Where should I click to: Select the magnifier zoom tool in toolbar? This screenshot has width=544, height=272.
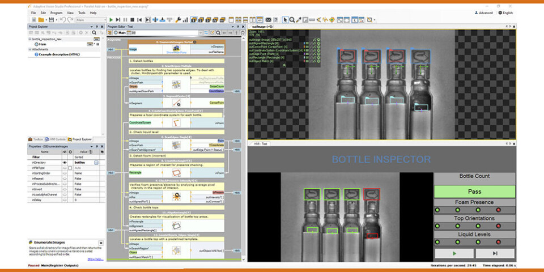(x=292, y=20)
